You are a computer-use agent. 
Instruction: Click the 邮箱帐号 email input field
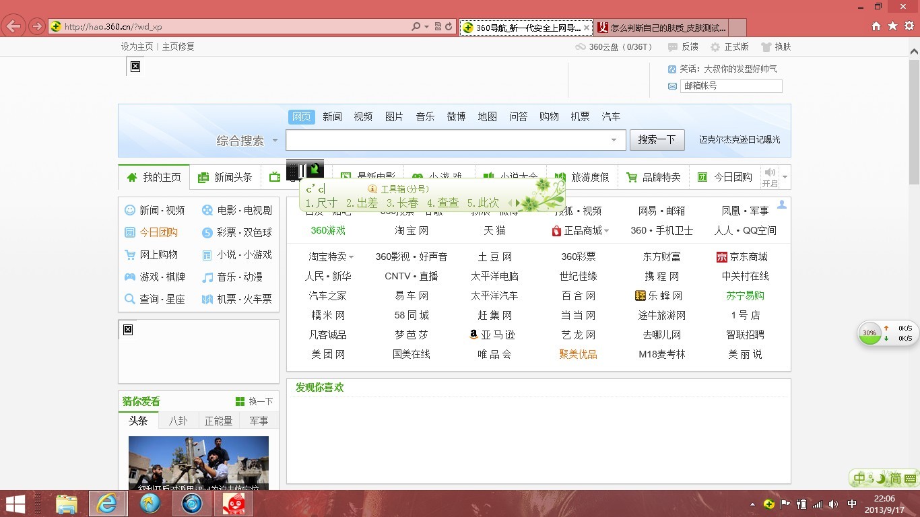click(731, 86)
